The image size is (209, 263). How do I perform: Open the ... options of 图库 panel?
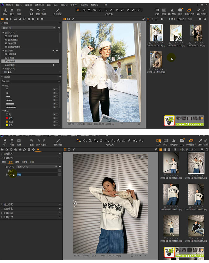(x=60, y=23)
